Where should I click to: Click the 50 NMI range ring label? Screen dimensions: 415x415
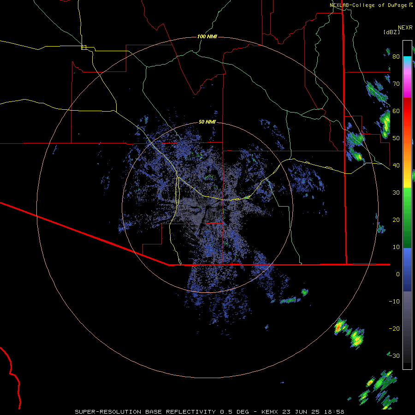207,122
